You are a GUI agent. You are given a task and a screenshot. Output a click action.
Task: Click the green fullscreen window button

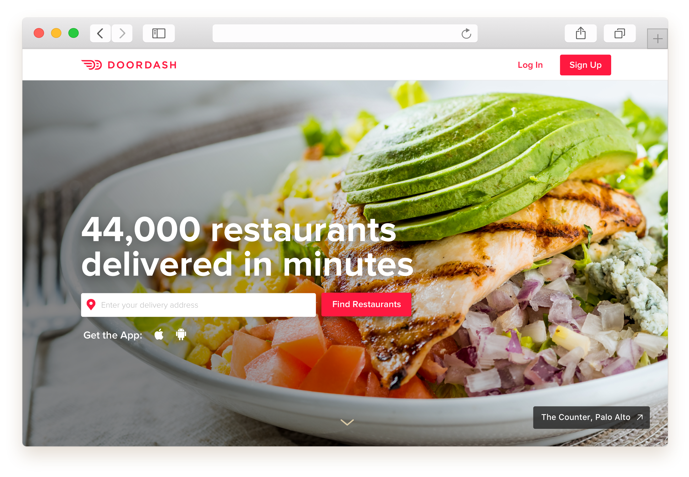(74, 33)
